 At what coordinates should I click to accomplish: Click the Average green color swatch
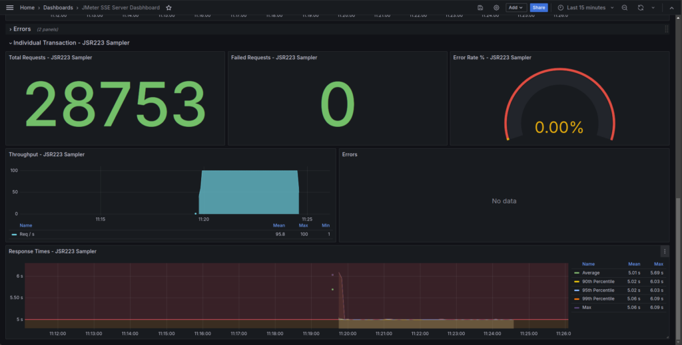[x=577, y=273]
